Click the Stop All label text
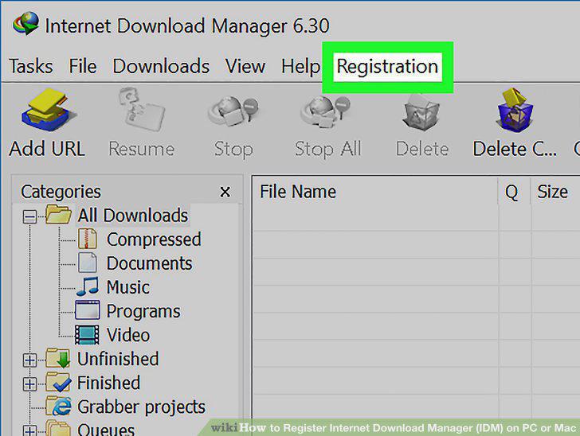Viewport: 580px width, 436px height. click(327, 150)
